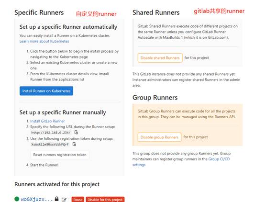This screenshot has height=202, width=265.
Task: Select the http://192.168.0.234/ URL text
Action: pos(51,133)
